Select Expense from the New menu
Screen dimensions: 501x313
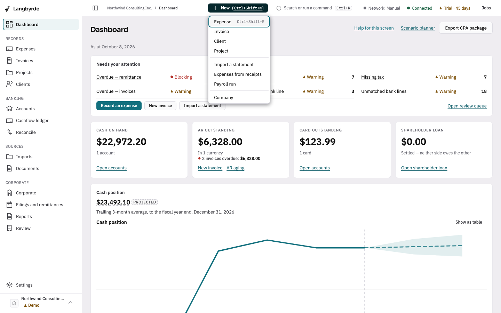239,22
